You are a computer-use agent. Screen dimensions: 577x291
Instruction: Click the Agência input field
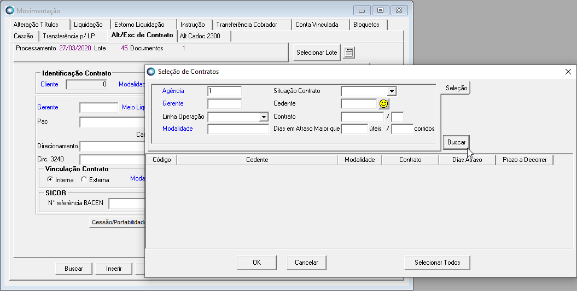coord(224,91)
